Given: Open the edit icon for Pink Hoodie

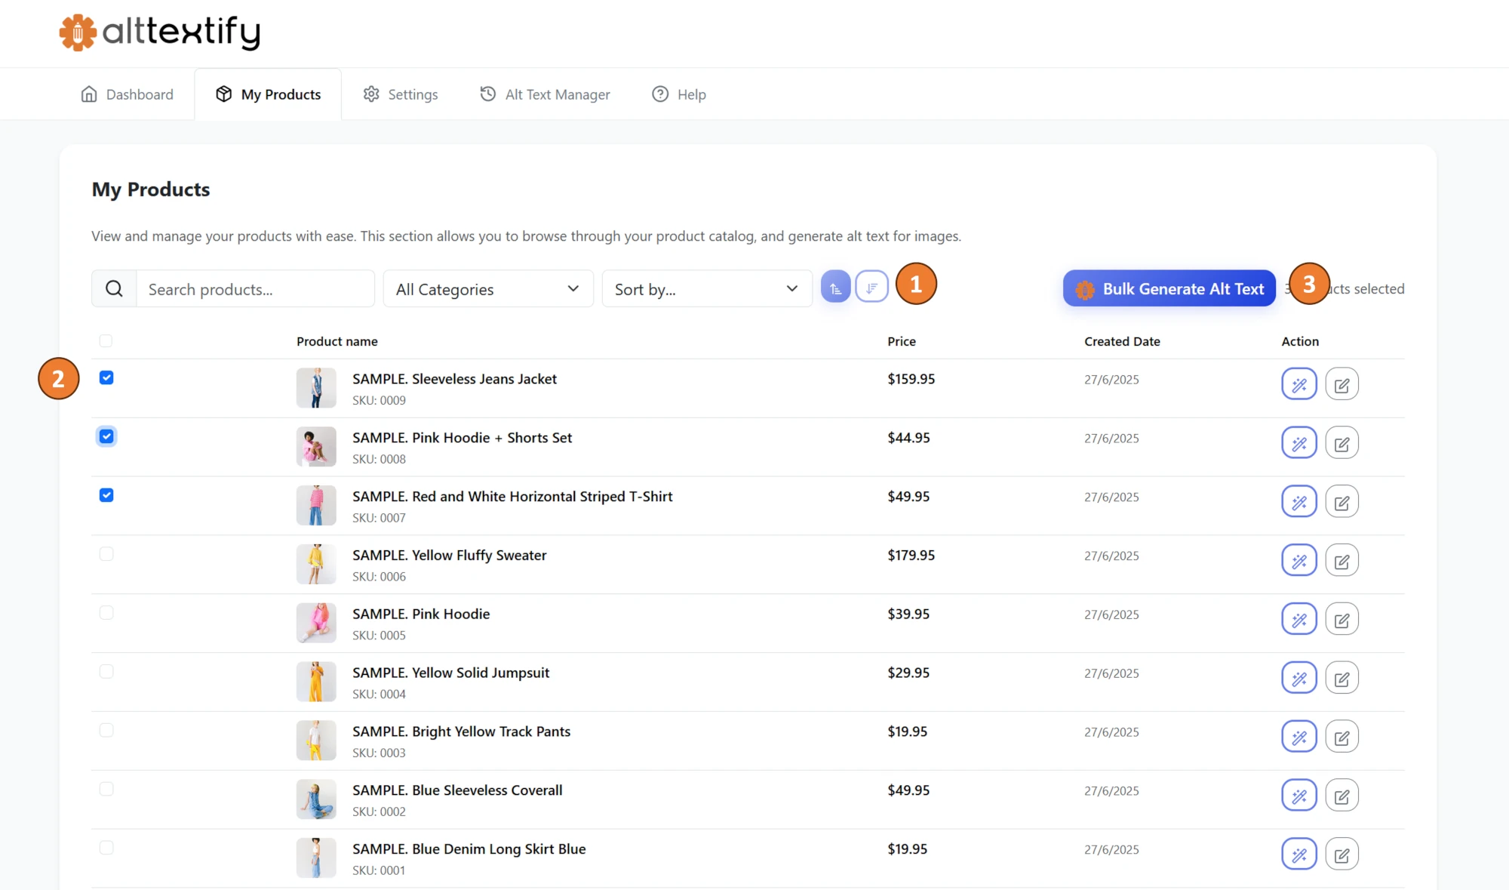Looking at the screenshot, I should (1342, 619).
